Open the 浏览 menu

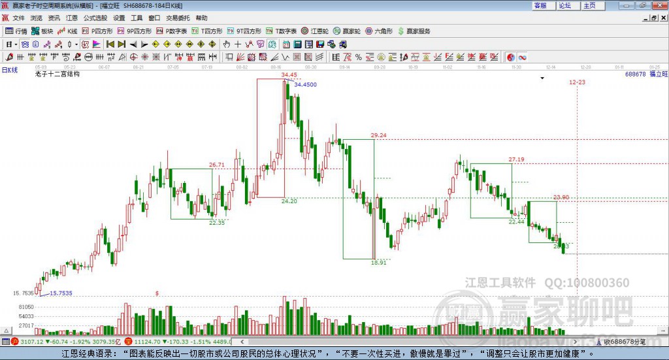pos(37,18)
